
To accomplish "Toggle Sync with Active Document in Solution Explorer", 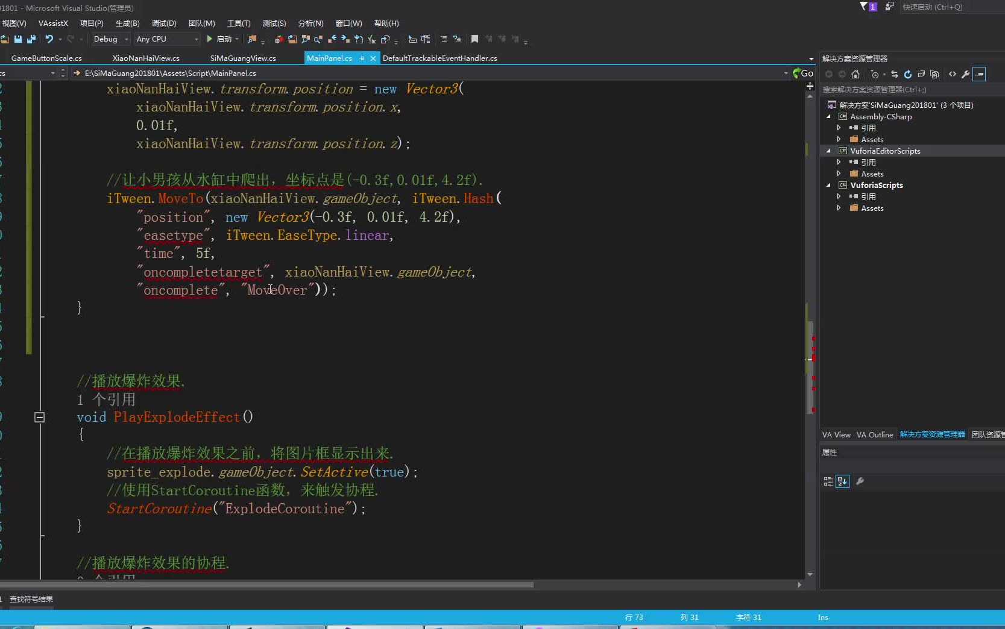I will point(895,74).
